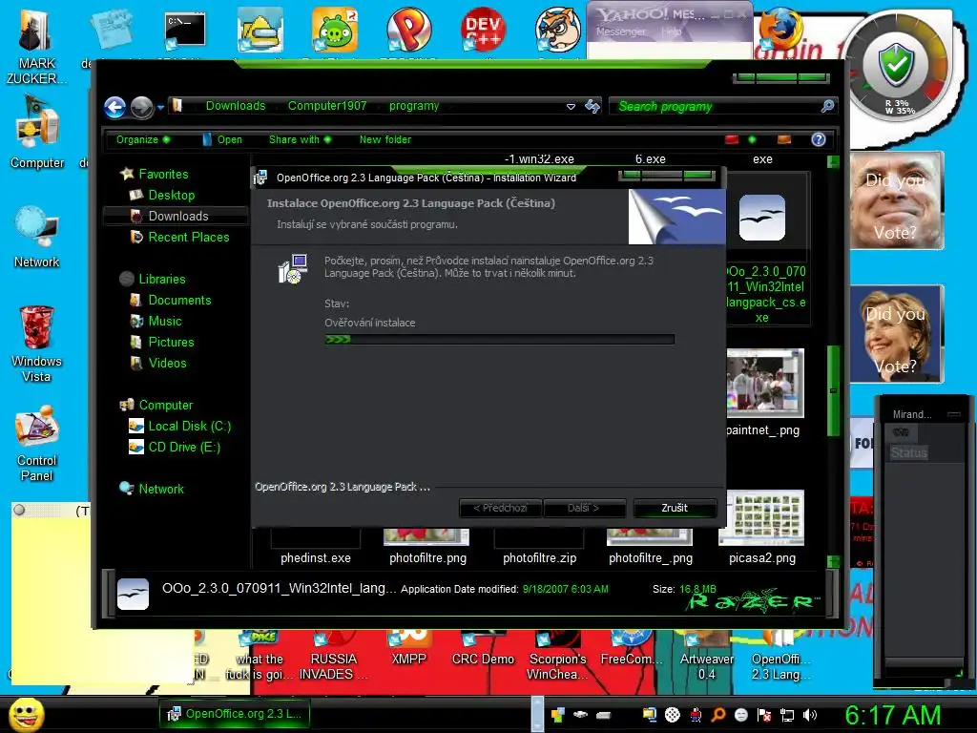The height and width of the screenshot is (733, 977).
Task: Select Downloads in the address breadcrumb
Action: click(236, 106)
